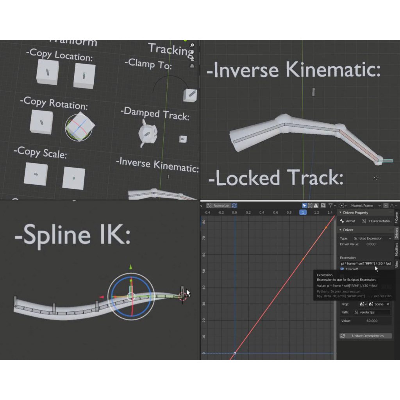400x400 pixels.
Task: Click the pan hand viewport navigation icon
Action: point(192,52)
